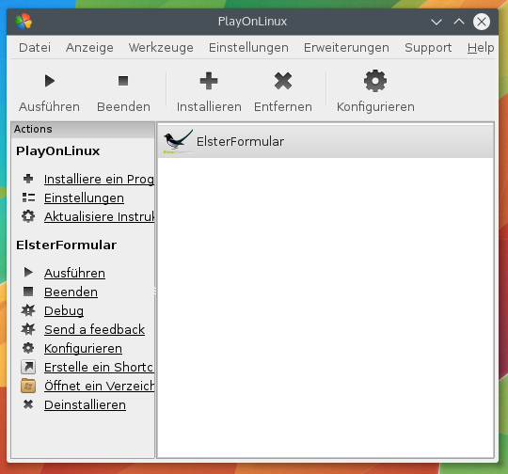Minimize the PlayOnLinux window
This screenshot has height=474, width=508.
click(437, 22)
